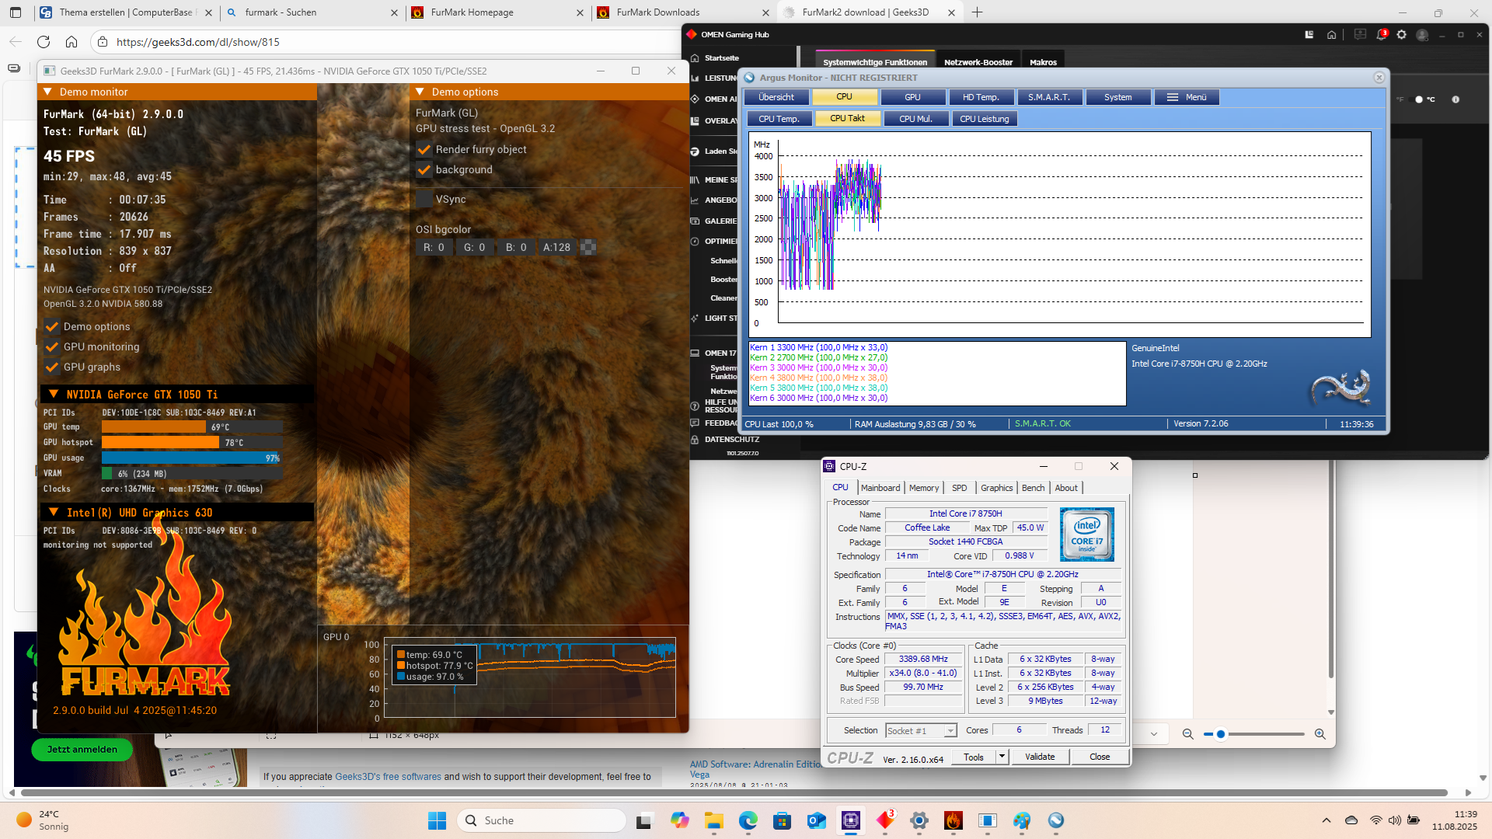Screen dimensions: 1492x839
Task: Click the Jetzt anmelden button
Action: (x=82, y=750)
